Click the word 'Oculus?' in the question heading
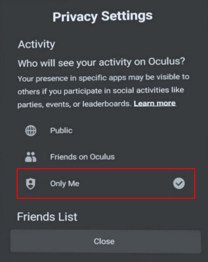Image resolution: width=208 pixels, height=262 pixels. click(166, 63)
